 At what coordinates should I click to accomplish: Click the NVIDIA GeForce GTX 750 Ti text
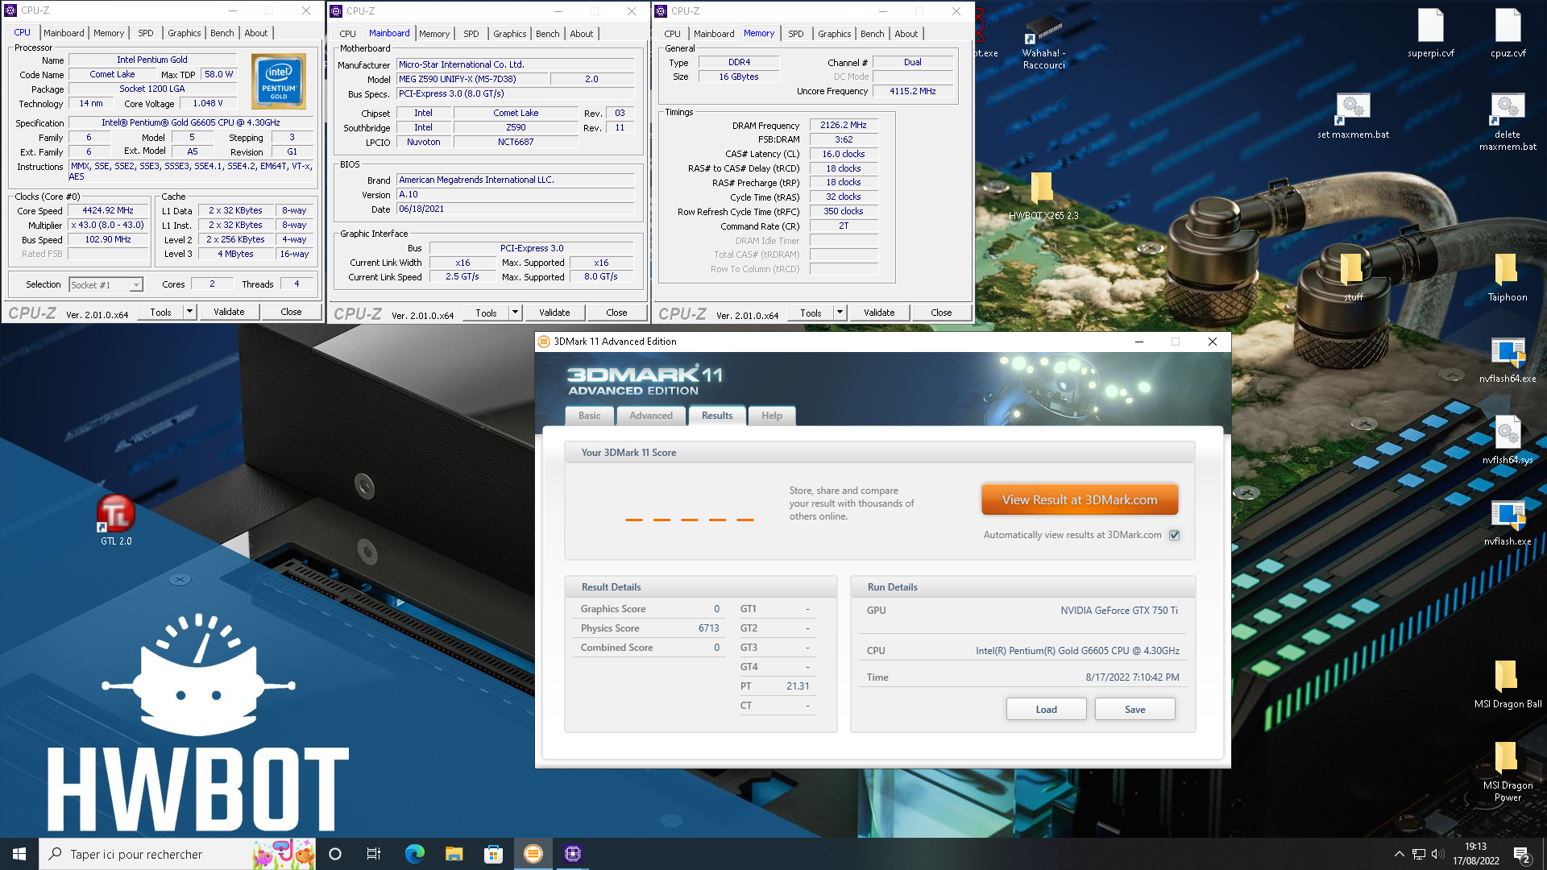(x=1118, y=611)
